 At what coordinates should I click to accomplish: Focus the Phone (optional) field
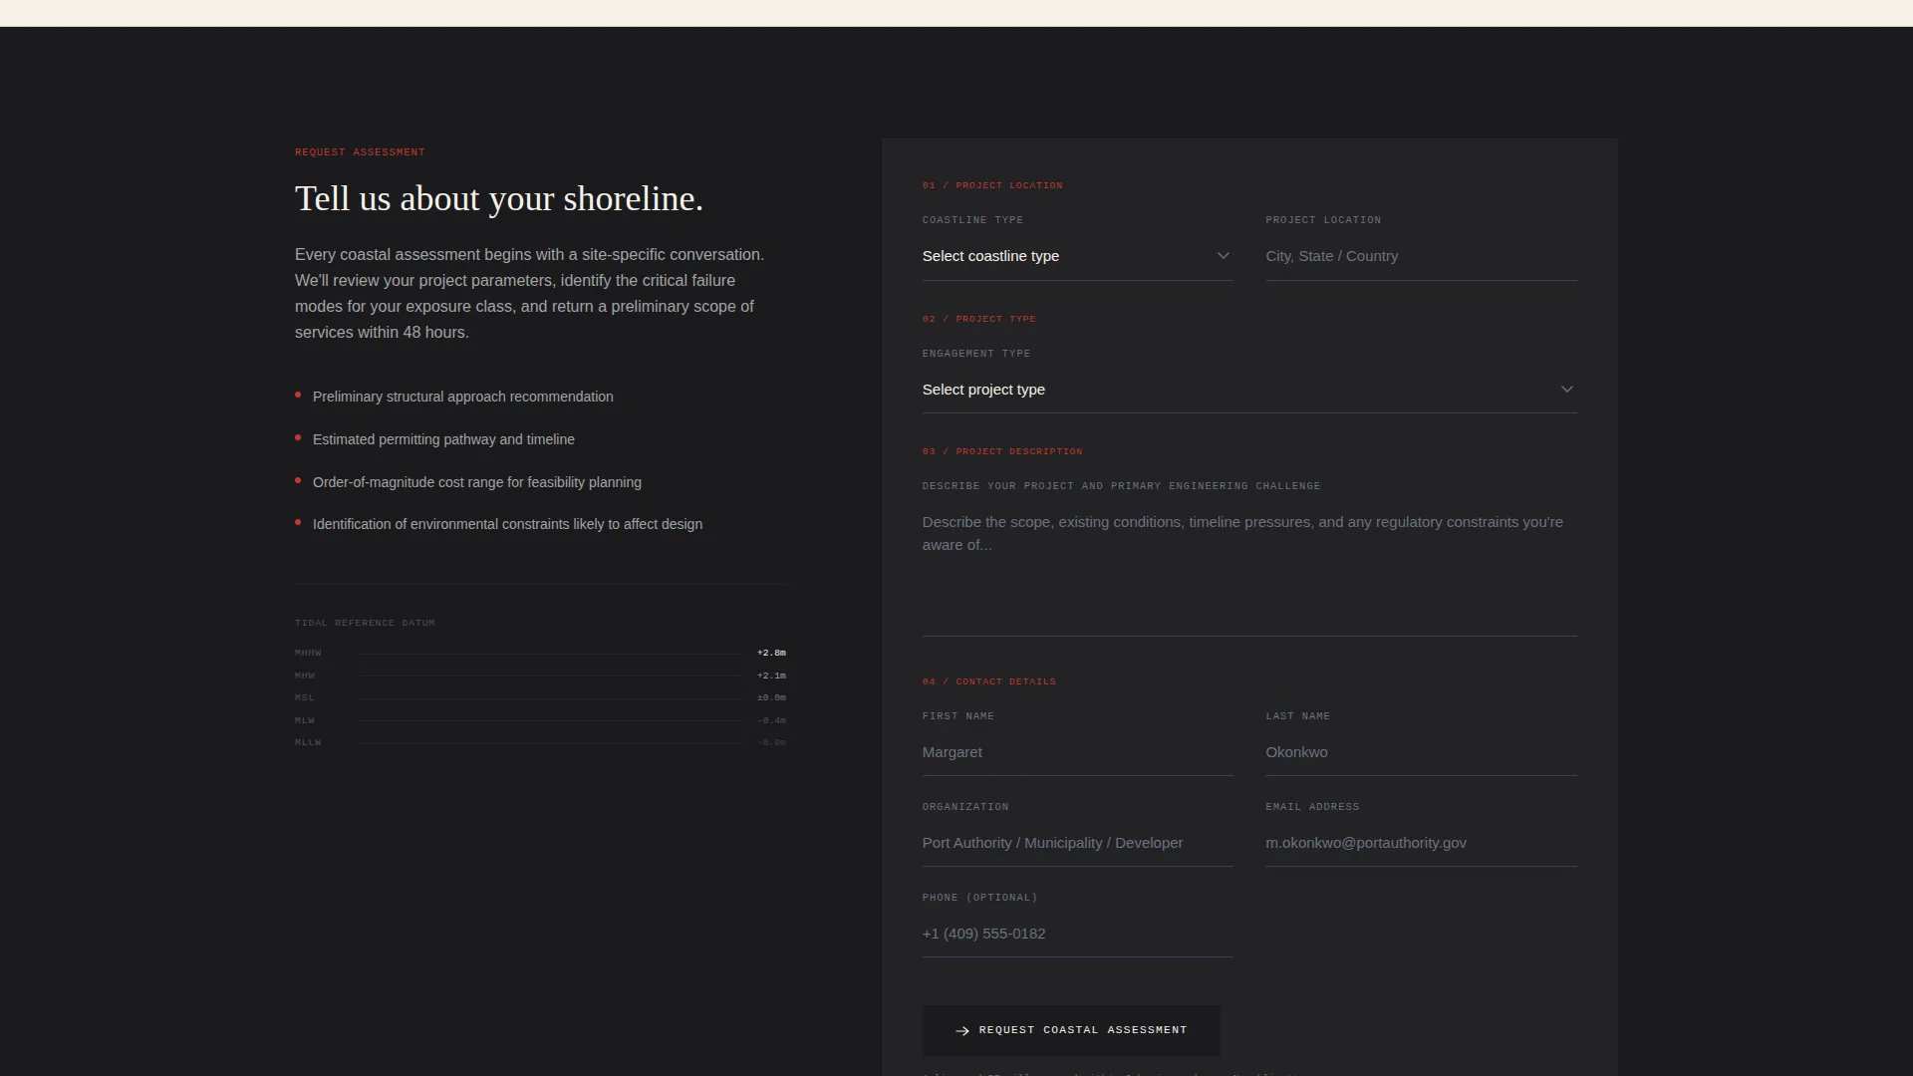pyautogui.click(x=1077, y=934)
